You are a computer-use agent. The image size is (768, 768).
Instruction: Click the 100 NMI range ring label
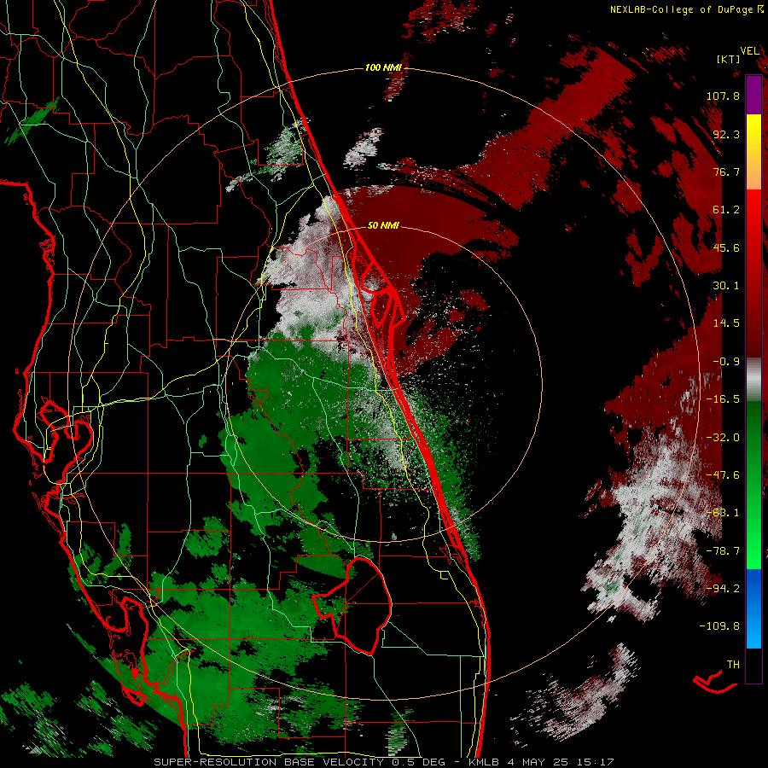(x=383, y=67)
